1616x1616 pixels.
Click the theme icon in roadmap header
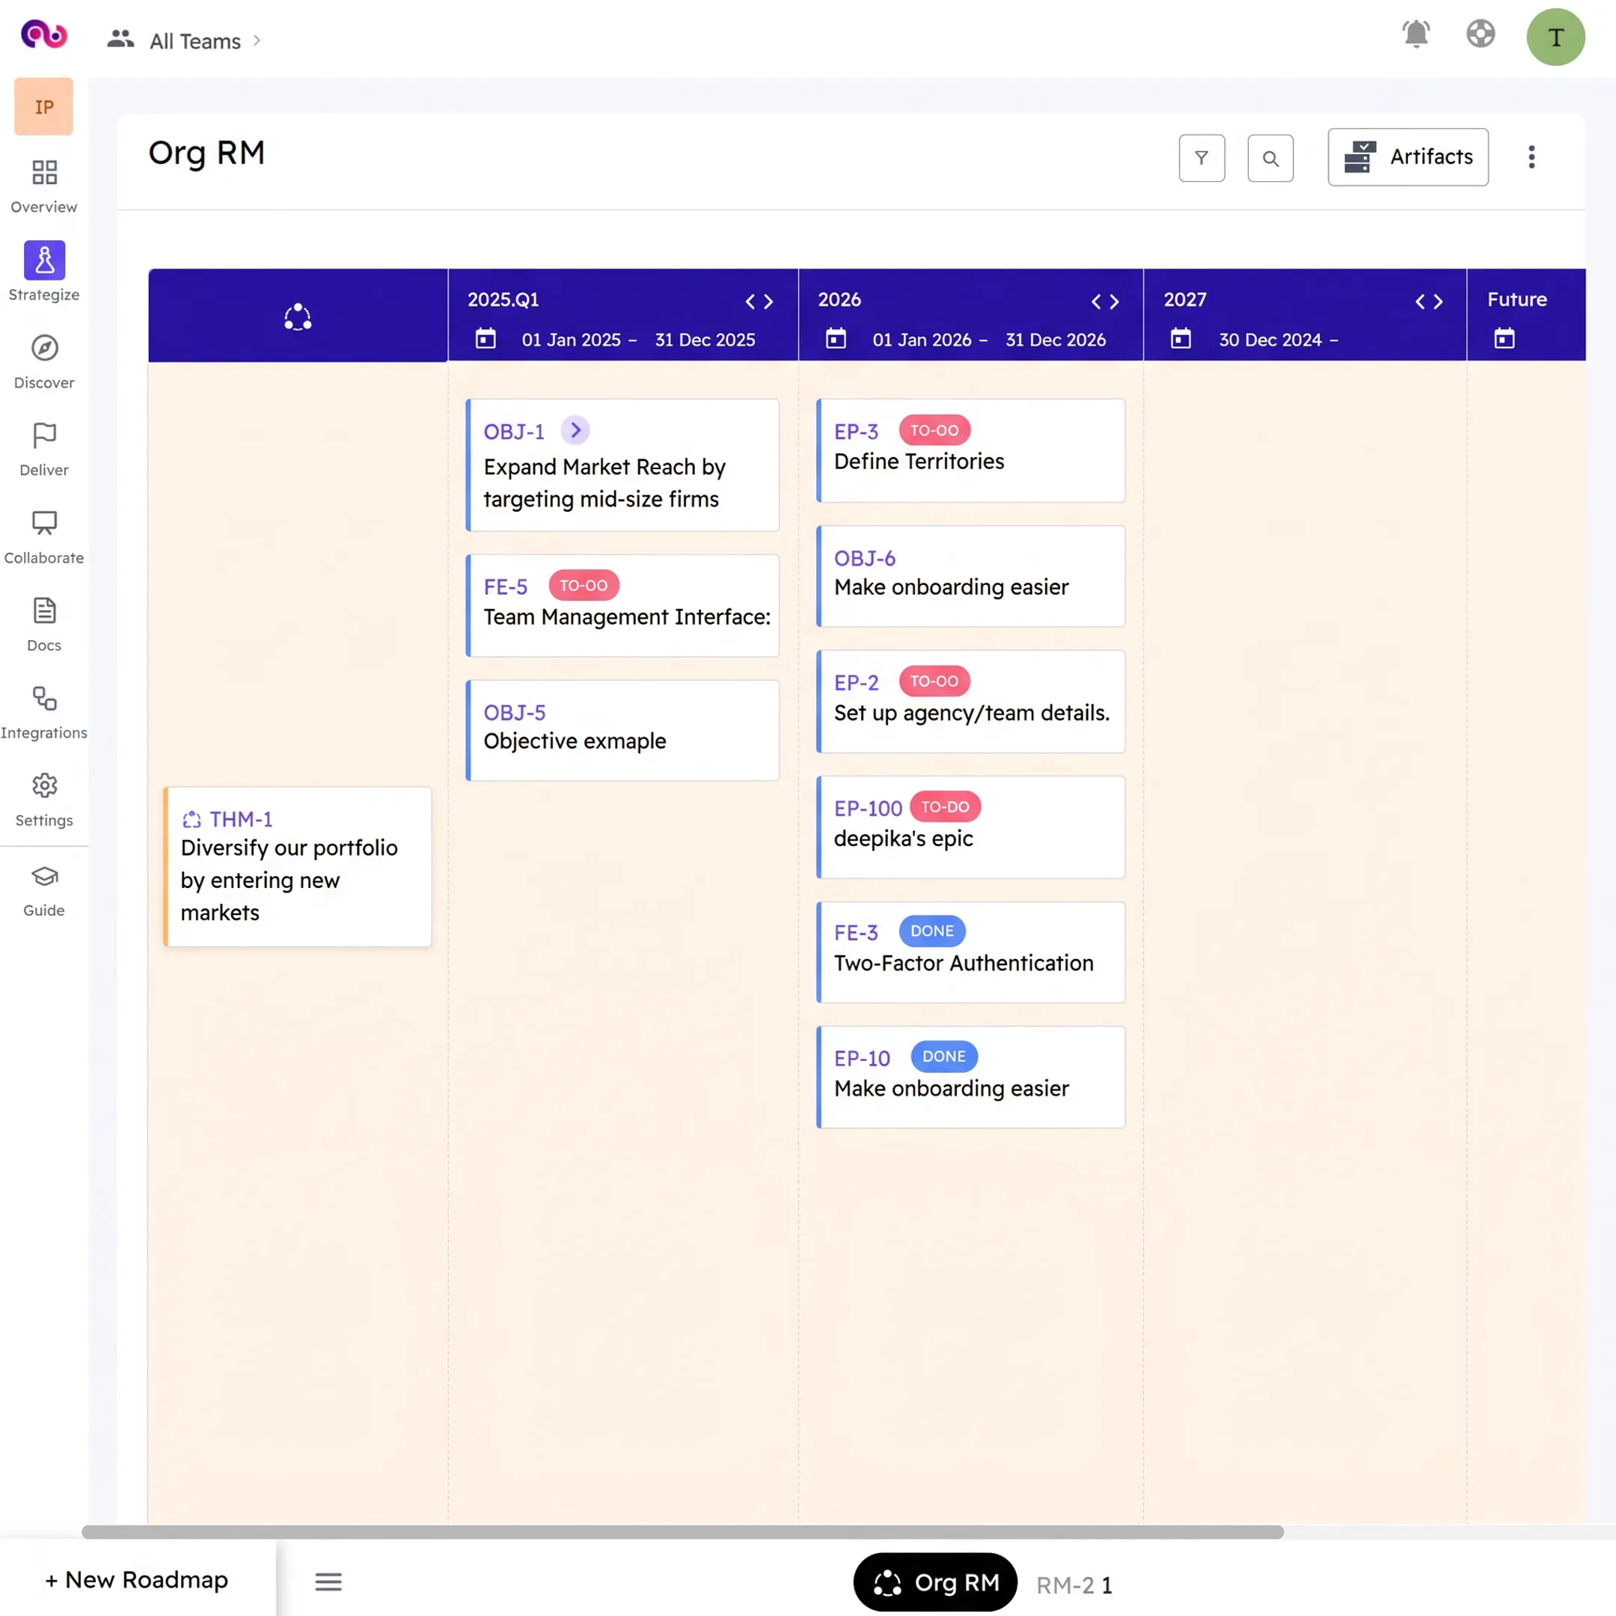[298, 317]
